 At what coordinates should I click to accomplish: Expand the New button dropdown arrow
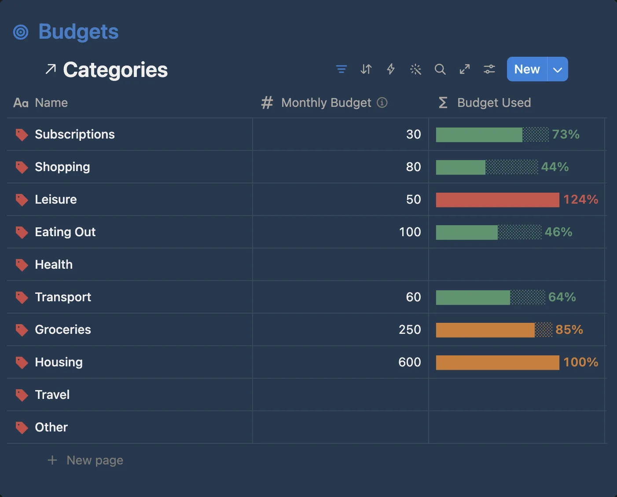[x=558, y=69]
